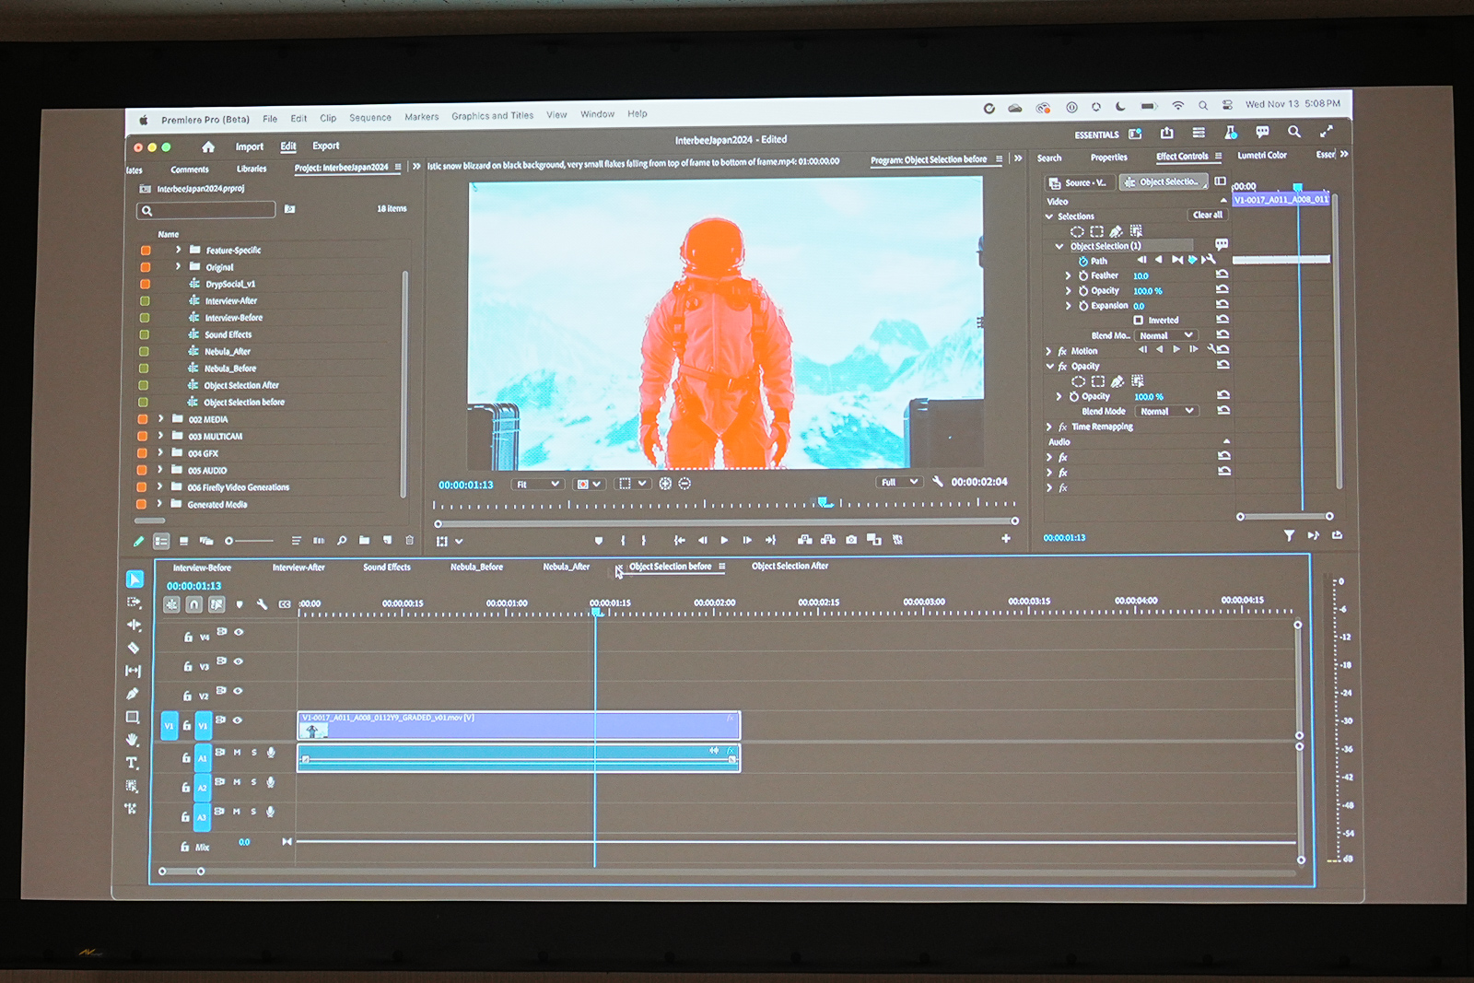Open the Find magnifier in the Project panel
This screenshot has width=1474, height=983.
click(x=342, y=540)
